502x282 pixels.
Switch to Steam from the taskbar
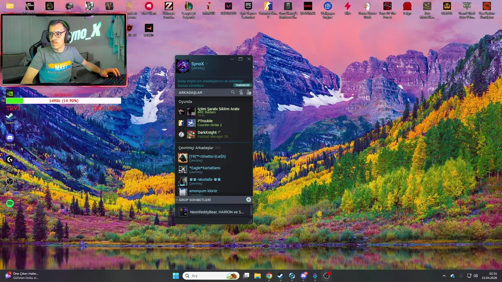pyautogui.click(x=280, y=276)
